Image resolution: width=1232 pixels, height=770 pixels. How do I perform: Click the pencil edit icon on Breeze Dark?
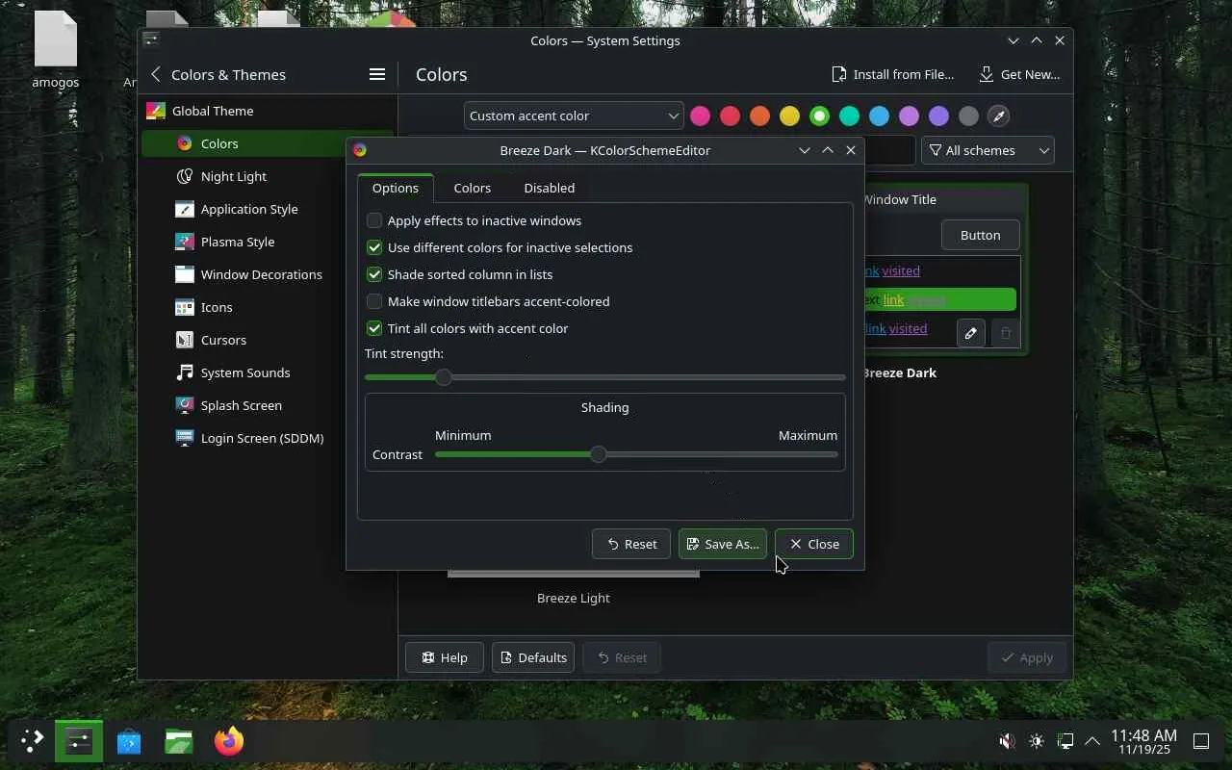point(970,333)
